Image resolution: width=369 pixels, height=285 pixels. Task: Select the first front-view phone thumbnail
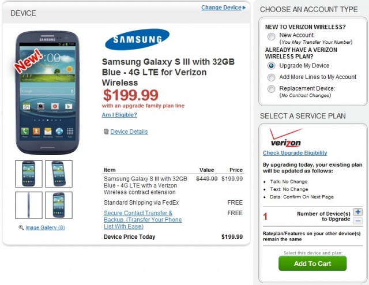pos(29,174)
